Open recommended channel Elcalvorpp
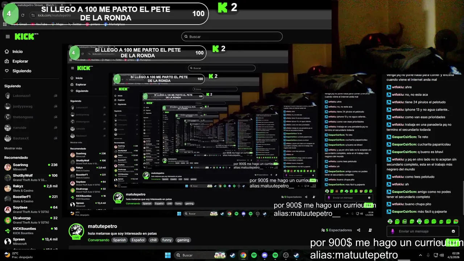The width and height of the screenshot is (464, 261). pos(31,220)
